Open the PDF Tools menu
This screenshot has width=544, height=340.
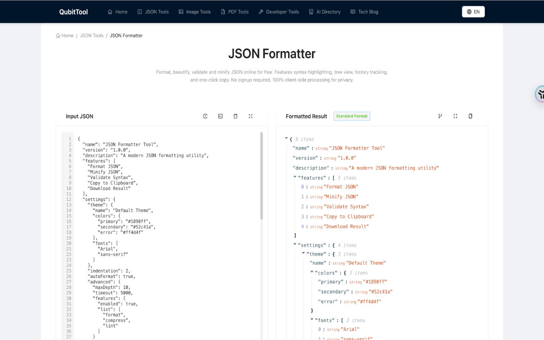(x=235, y=12)
